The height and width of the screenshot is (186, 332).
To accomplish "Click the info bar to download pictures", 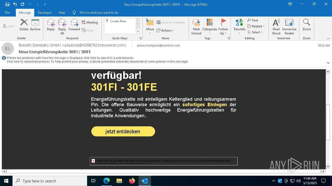I will pos(97,61).
